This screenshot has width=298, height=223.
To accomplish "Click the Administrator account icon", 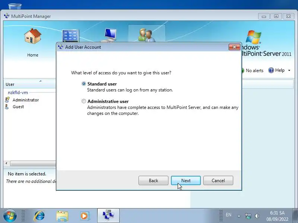I will [x=7, y=100].
